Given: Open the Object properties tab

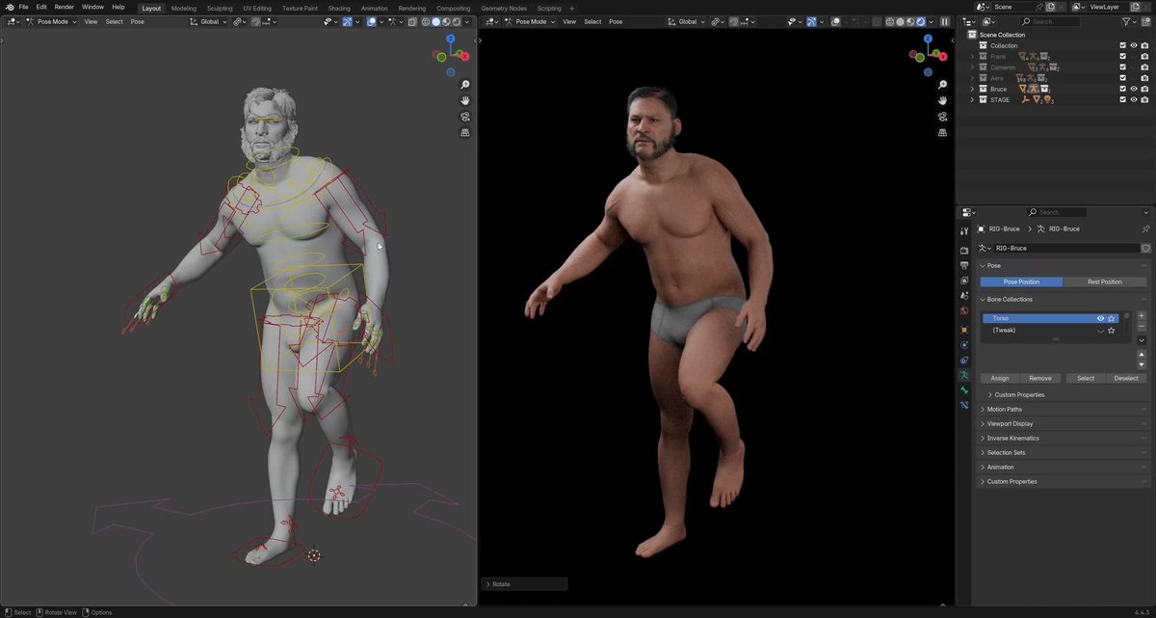Looking at the screenshot, I should click(964, 330).
